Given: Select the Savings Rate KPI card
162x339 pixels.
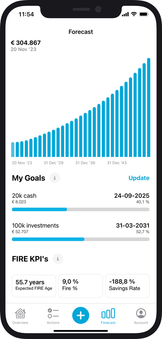Looking at the screenshot, I should (127, 286).
